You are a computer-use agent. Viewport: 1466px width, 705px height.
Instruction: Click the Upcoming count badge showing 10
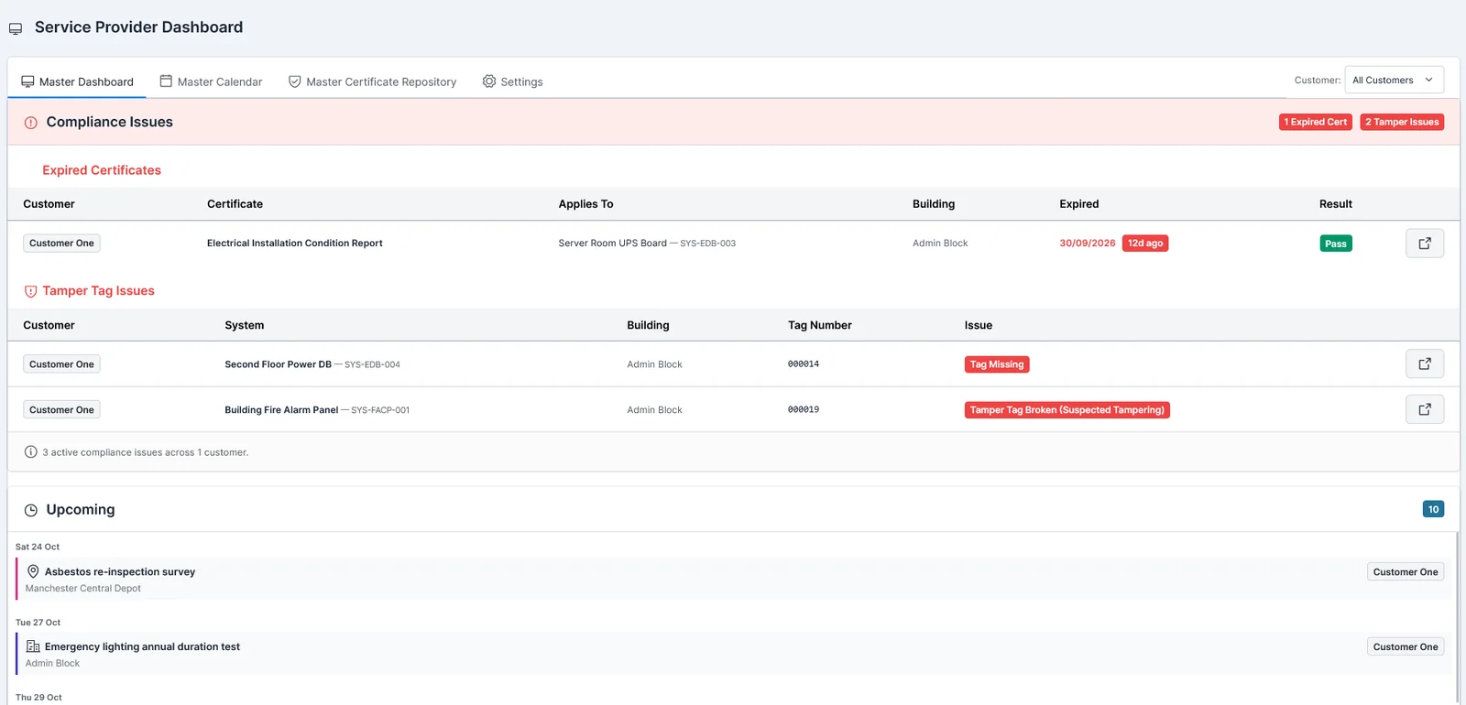point(1433,509)
